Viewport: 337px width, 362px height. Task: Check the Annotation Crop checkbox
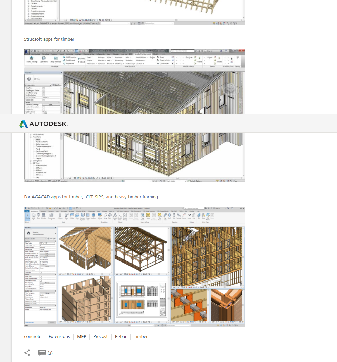point(43,93)
